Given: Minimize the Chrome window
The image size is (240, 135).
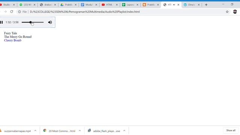Looking at the screenshot, I should click(223, 4).
